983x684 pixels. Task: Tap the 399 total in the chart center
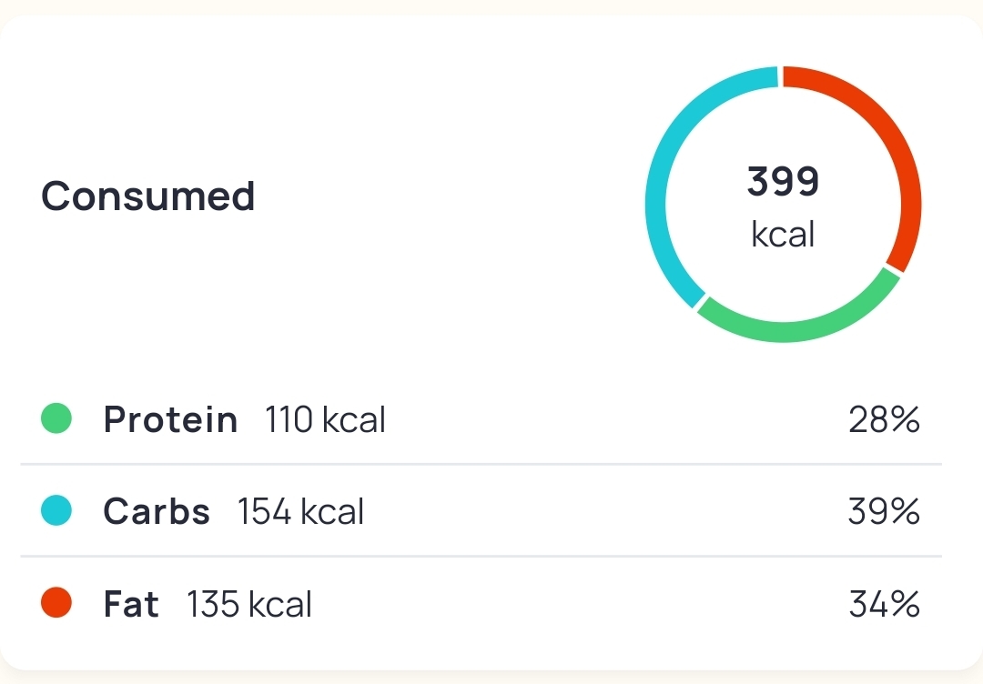[x=784, y=181]
